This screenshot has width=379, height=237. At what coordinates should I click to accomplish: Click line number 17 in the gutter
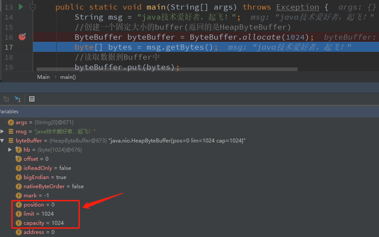coord(9,47)
